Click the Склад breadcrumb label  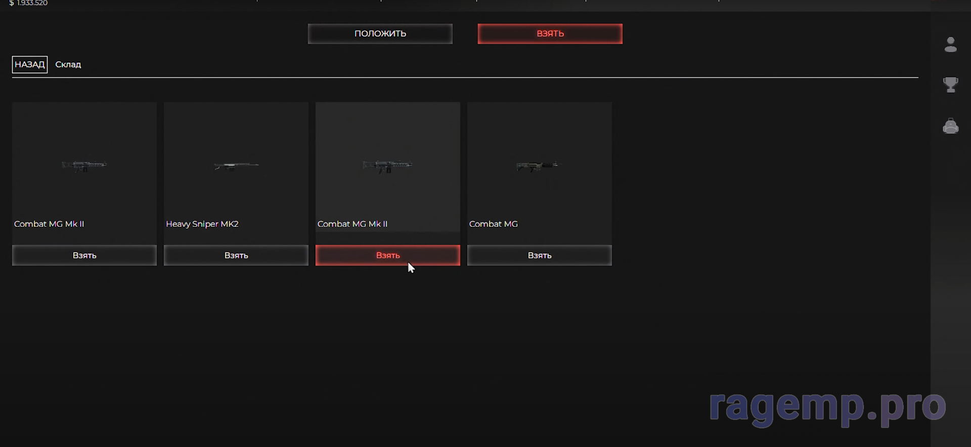(68, 65)
